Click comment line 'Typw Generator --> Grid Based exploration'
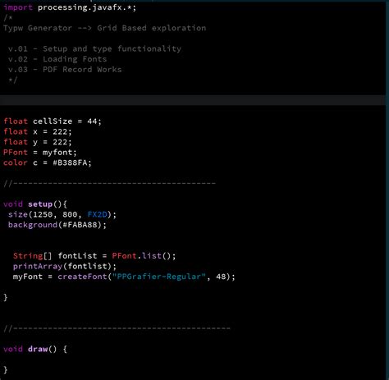 105,28
